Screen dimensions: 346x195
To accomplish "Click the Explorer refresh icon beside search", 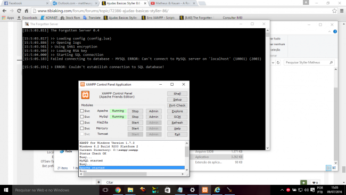I will [x=278, y=62].
